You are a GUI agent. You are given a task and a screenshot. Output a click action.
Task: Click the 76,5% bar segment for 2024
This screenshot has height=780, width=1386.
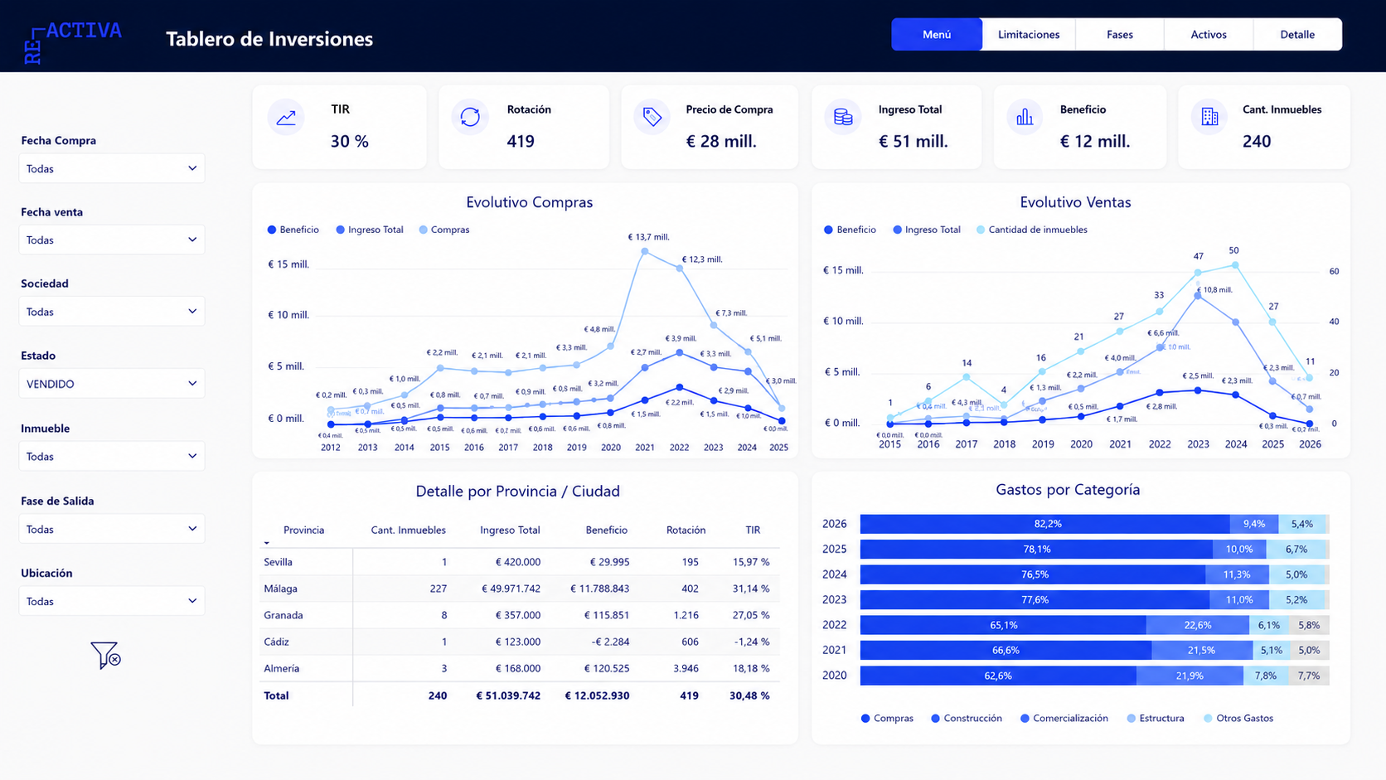tap(1033, 574)
